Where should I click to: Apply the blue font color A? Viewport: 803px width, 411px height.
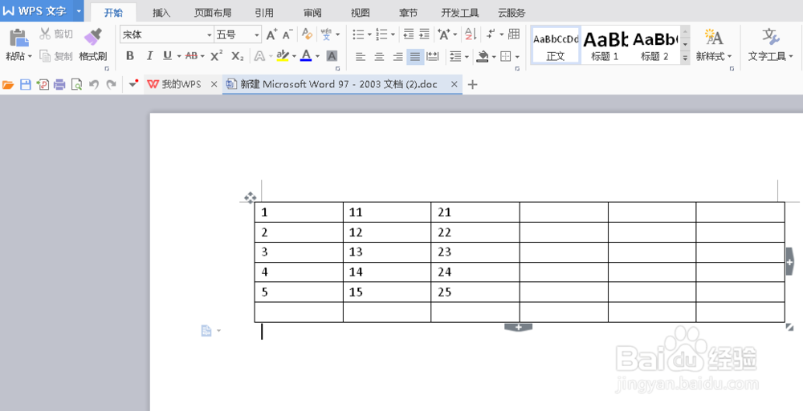[x=306, y=56]
